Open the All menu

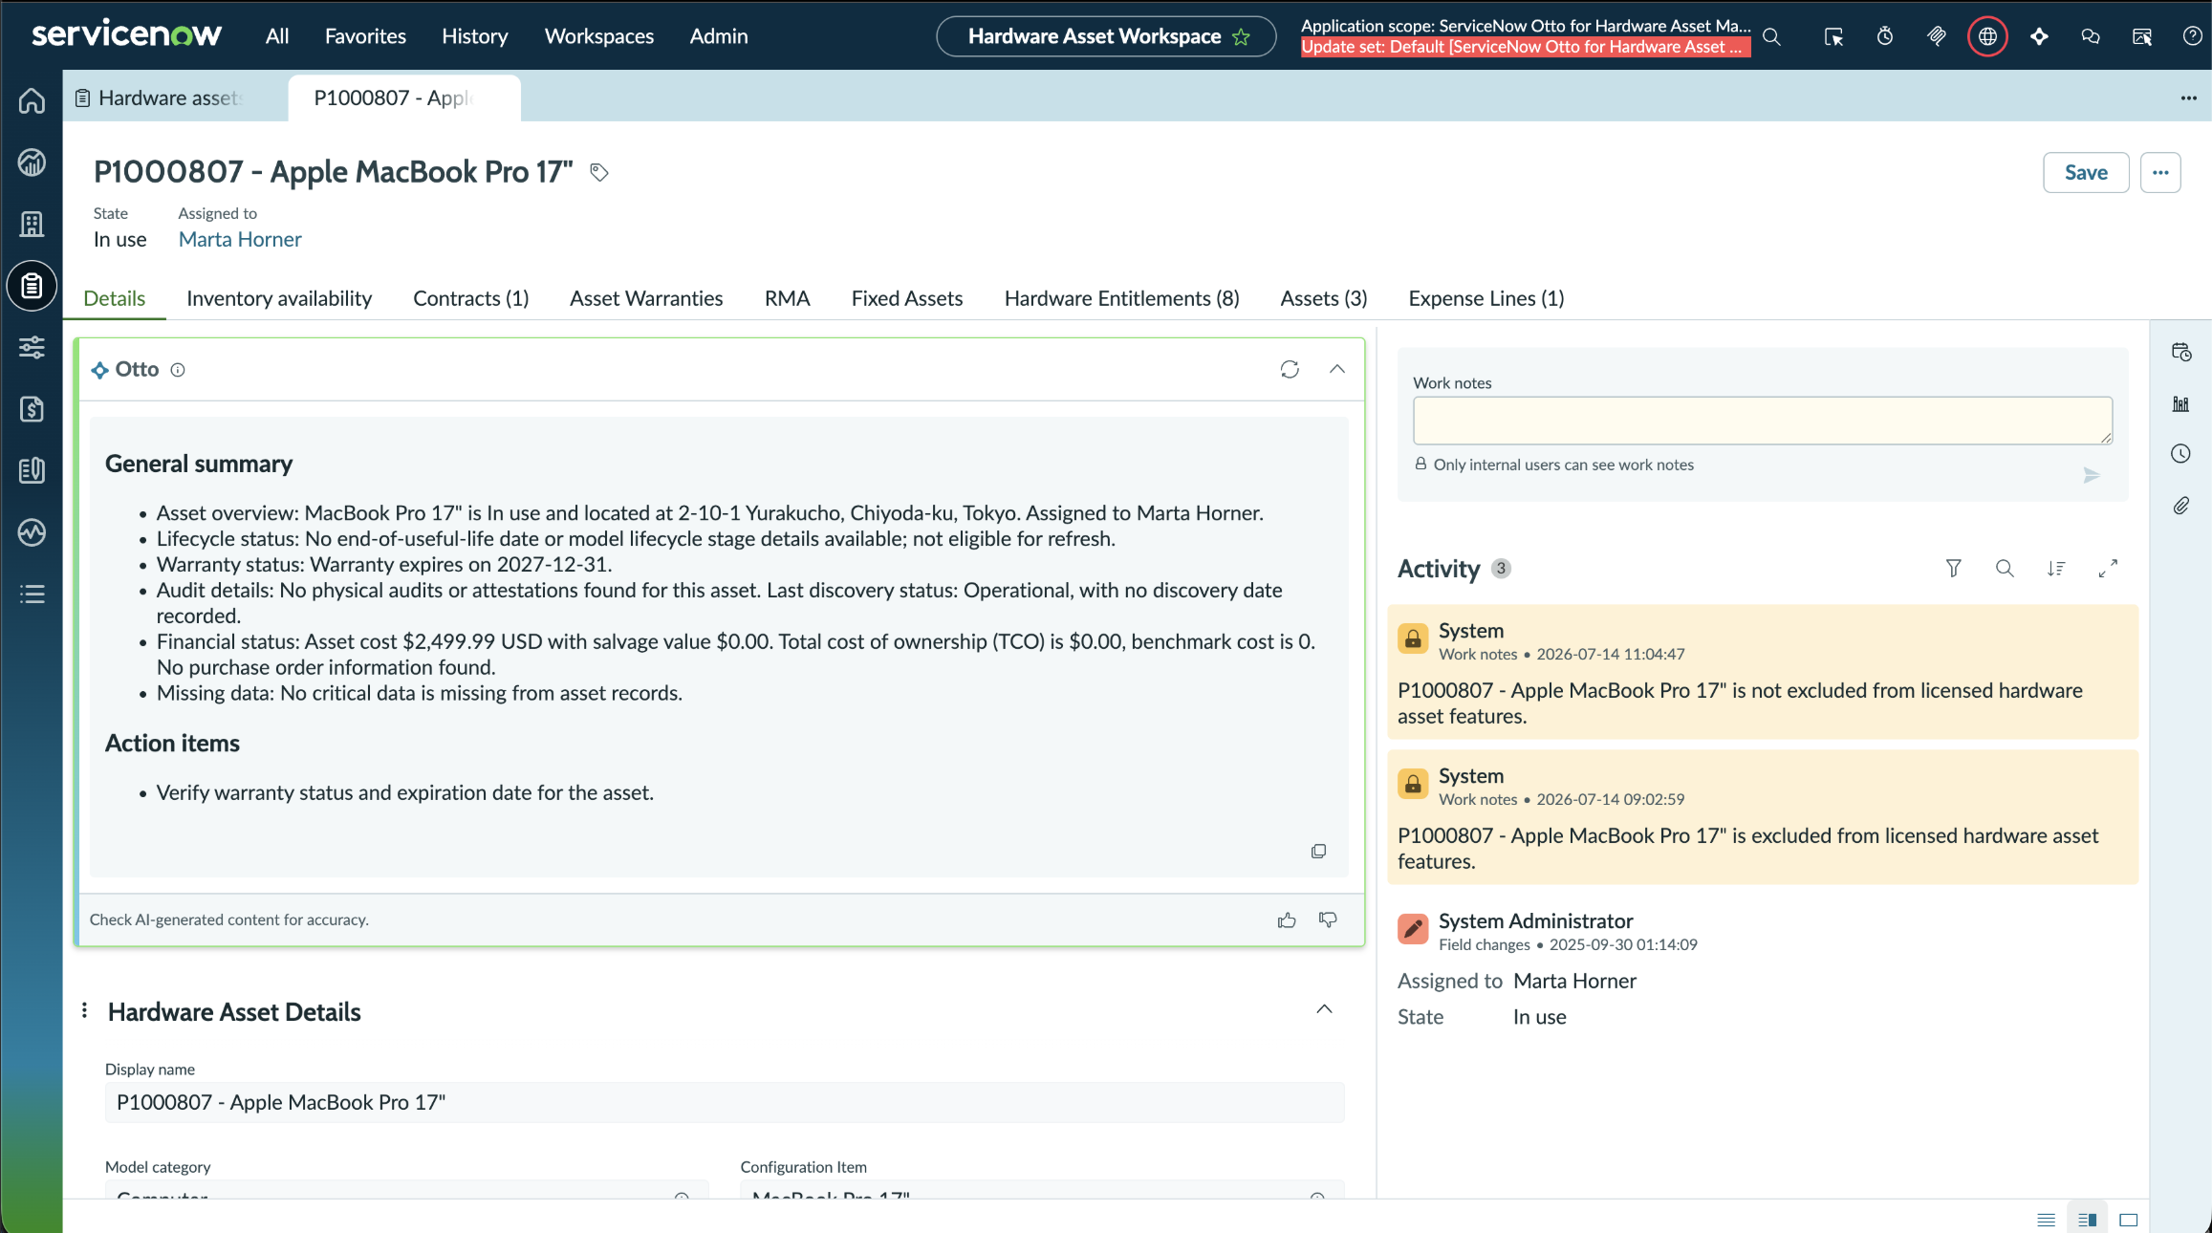pyautogui.click(x=277, y=36)
